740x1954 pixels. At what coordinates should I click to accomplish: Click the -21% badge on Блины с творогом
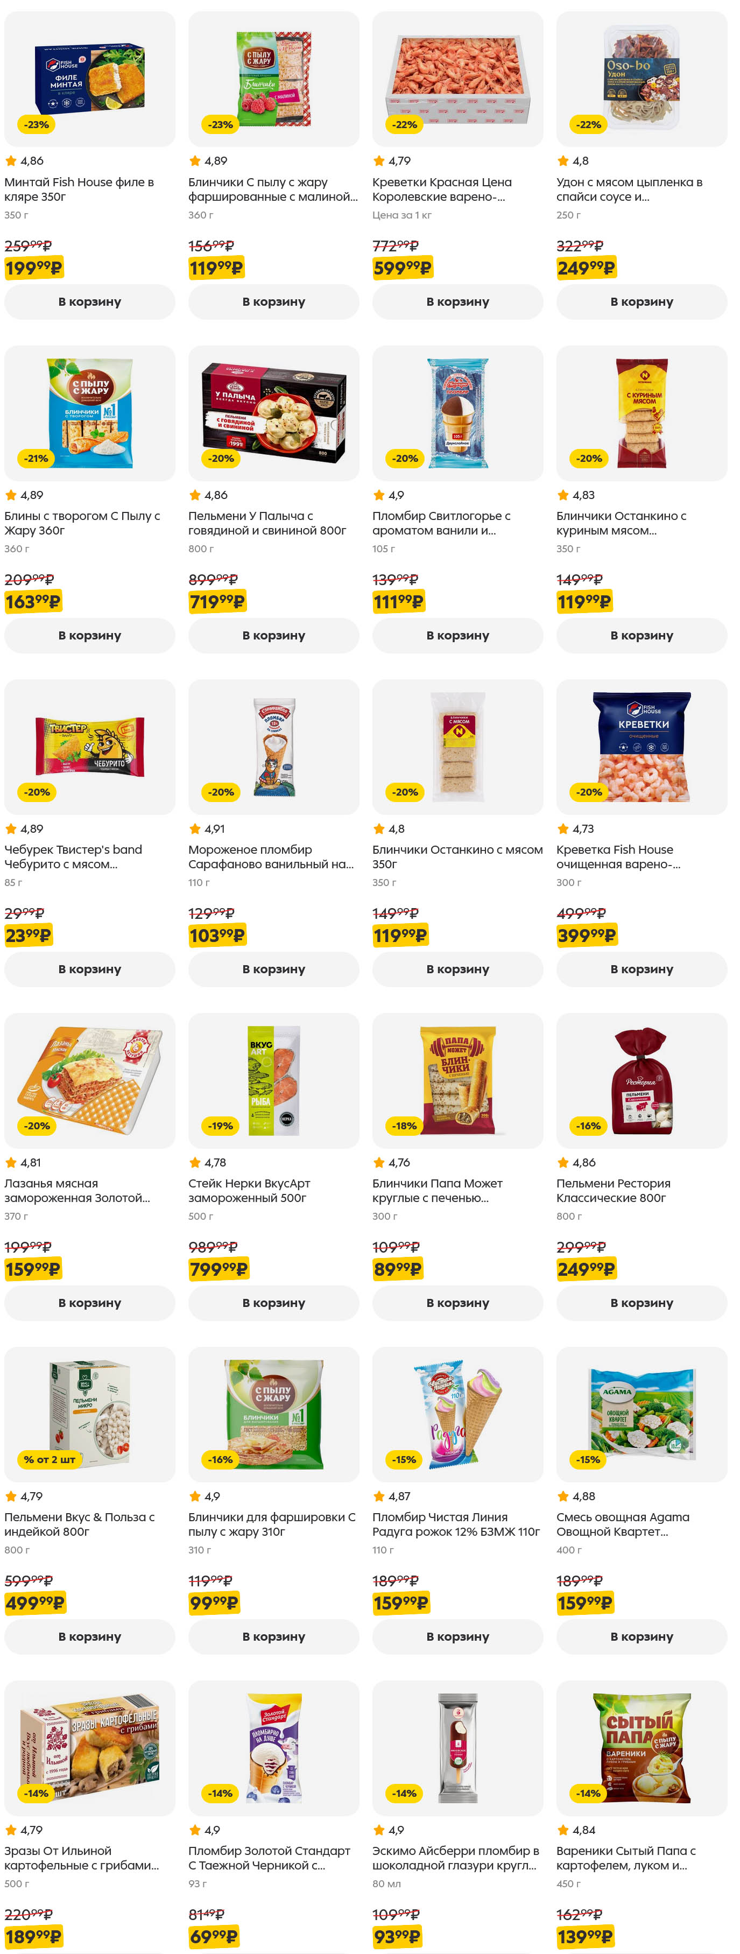37,458
